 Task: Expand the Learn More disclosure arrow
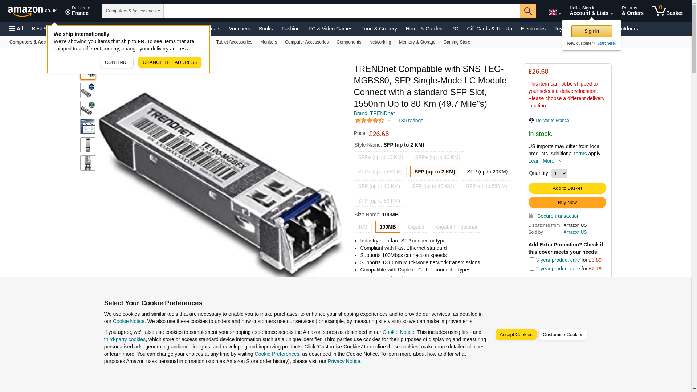point(560,161)
